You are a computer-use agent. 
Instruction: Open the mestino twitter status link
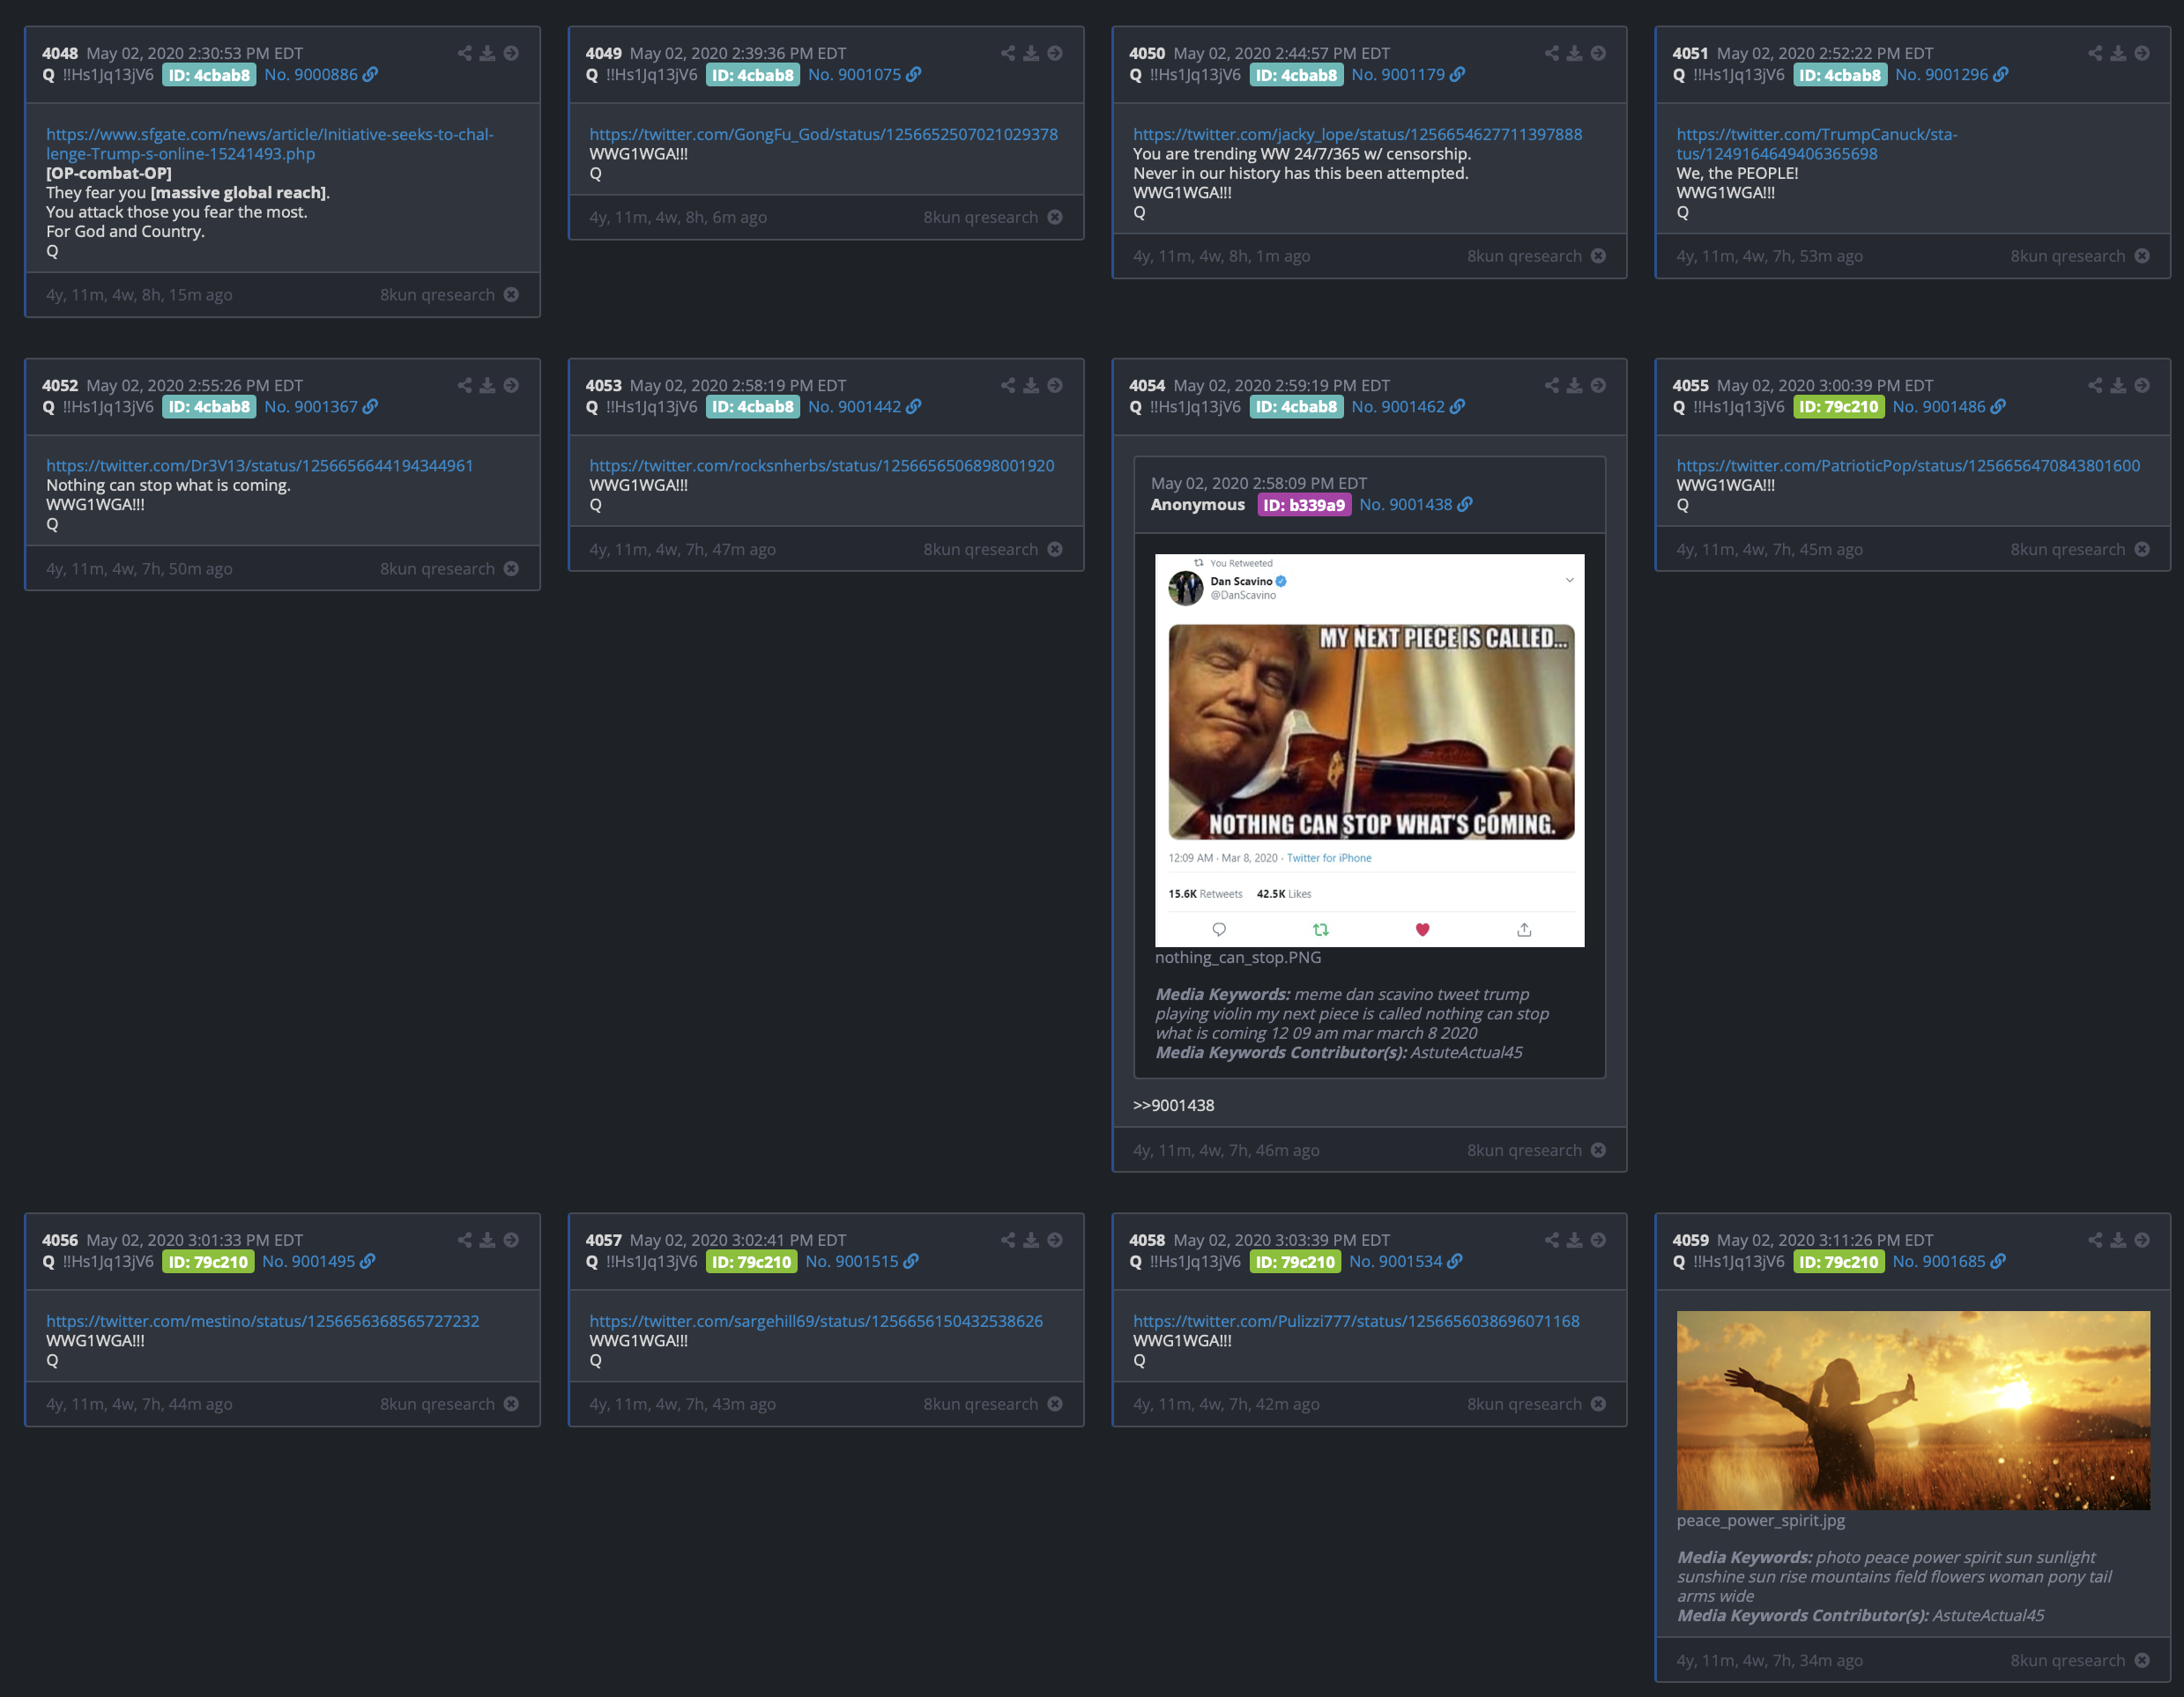(x=263, y=1321)
